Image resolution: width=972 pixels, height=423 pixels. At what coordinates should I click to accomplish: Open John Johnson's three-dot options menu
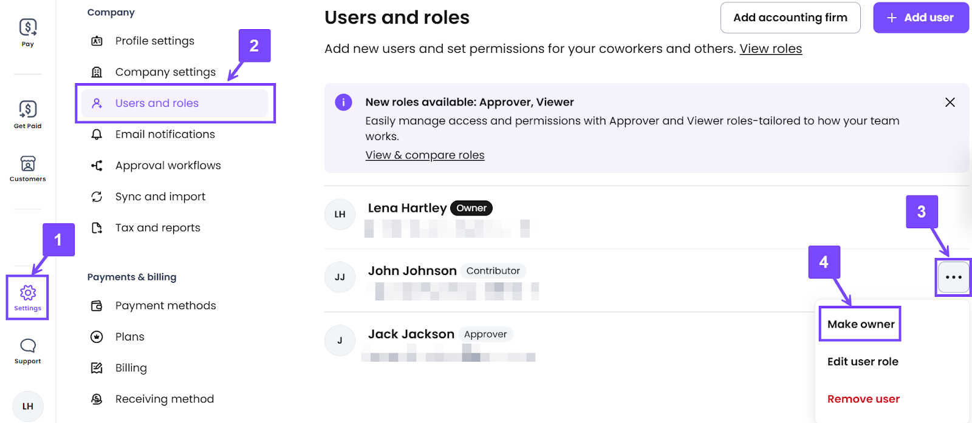pyautogui.click(x=953, y=277)
